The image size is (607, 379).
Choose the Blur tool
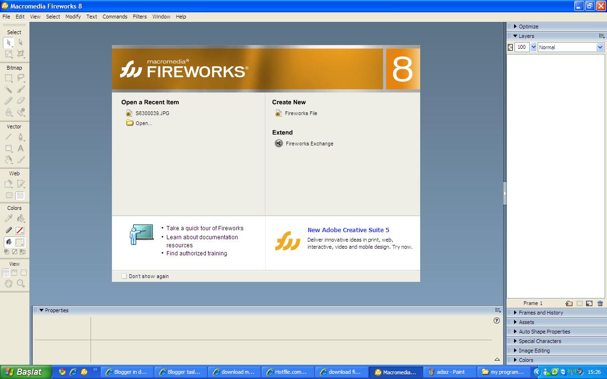pos(9,112)
